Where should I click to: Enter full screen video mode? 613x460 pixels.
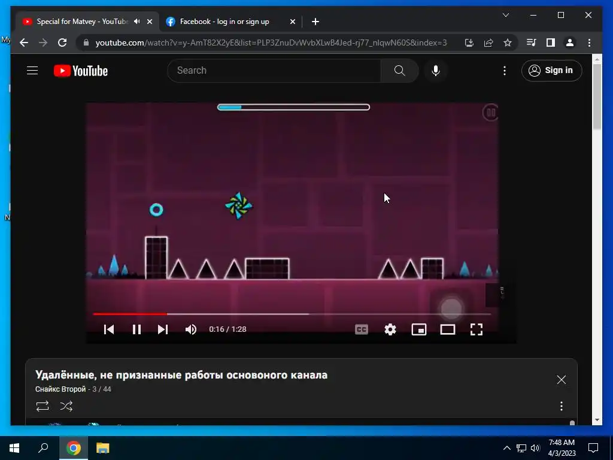coord(476,329)
